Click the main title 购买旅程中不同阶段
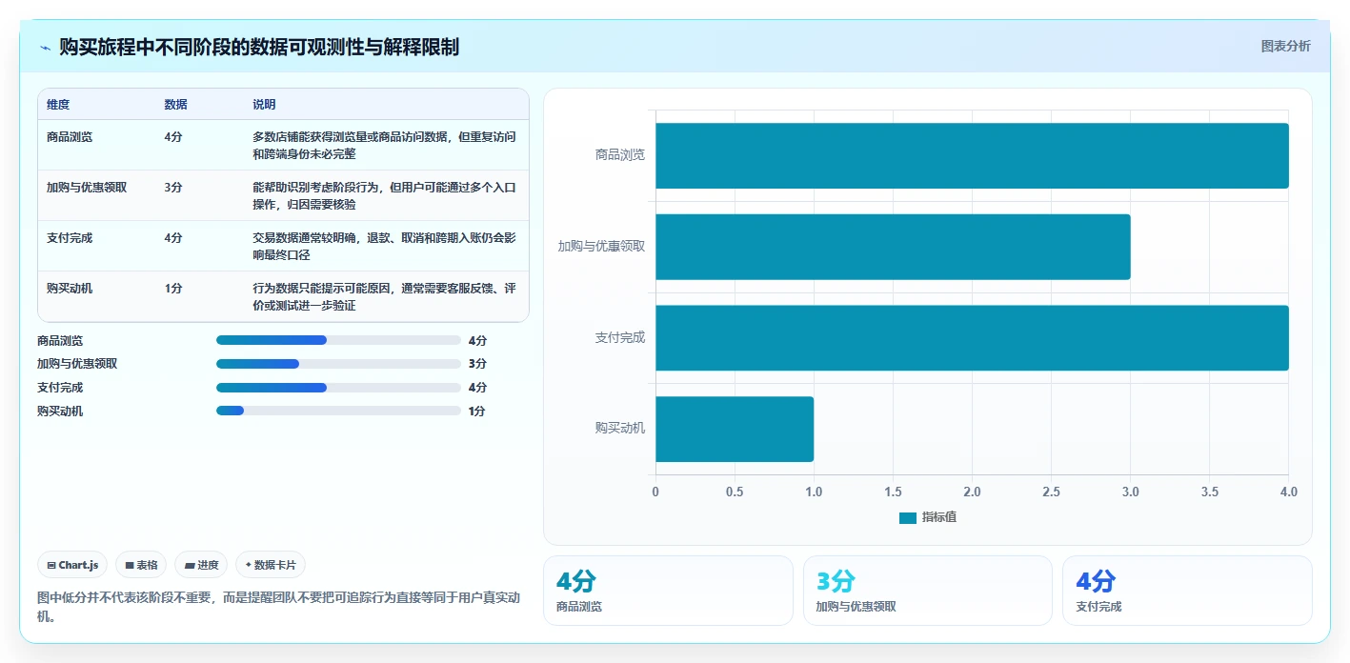The height and width of the screenshot is (663, 1350). click(x=259, y=47)
